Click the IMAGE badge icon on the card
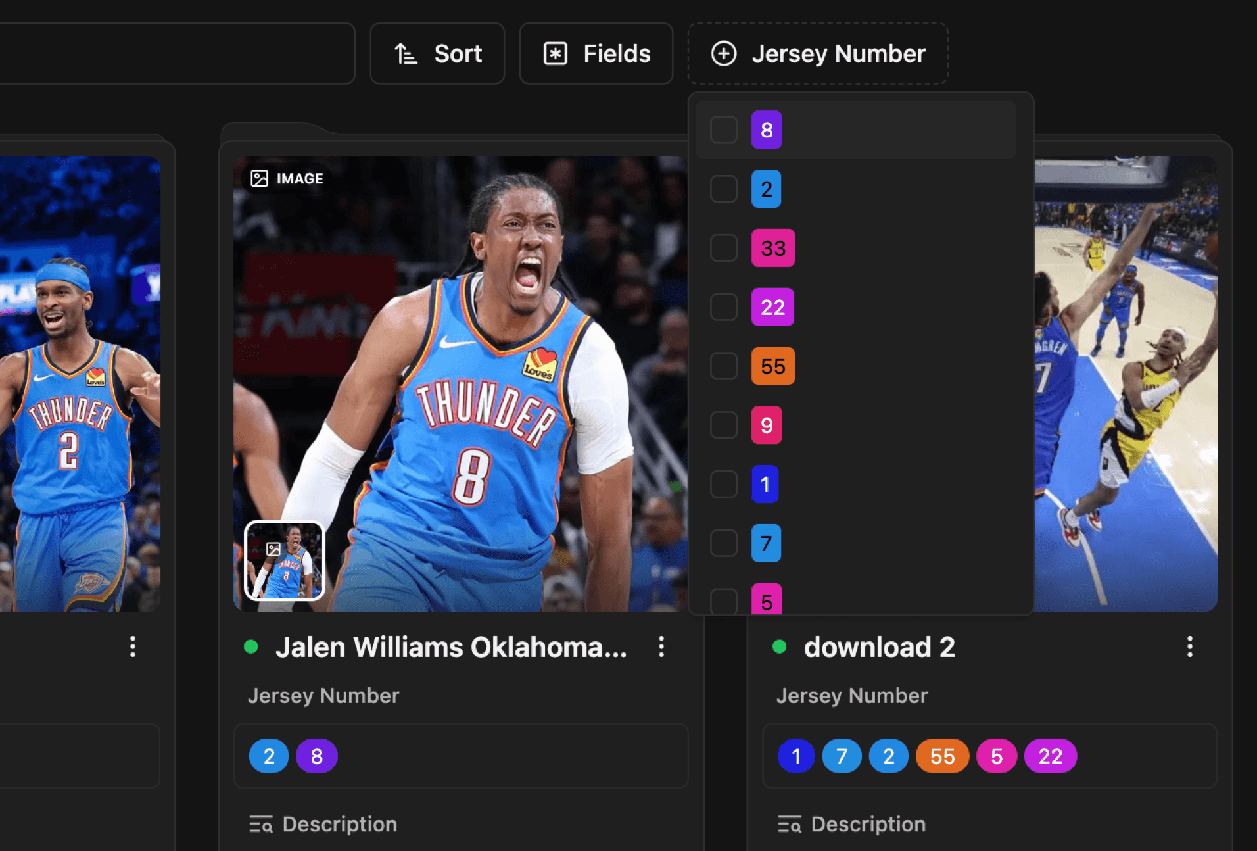 (260, 178)
